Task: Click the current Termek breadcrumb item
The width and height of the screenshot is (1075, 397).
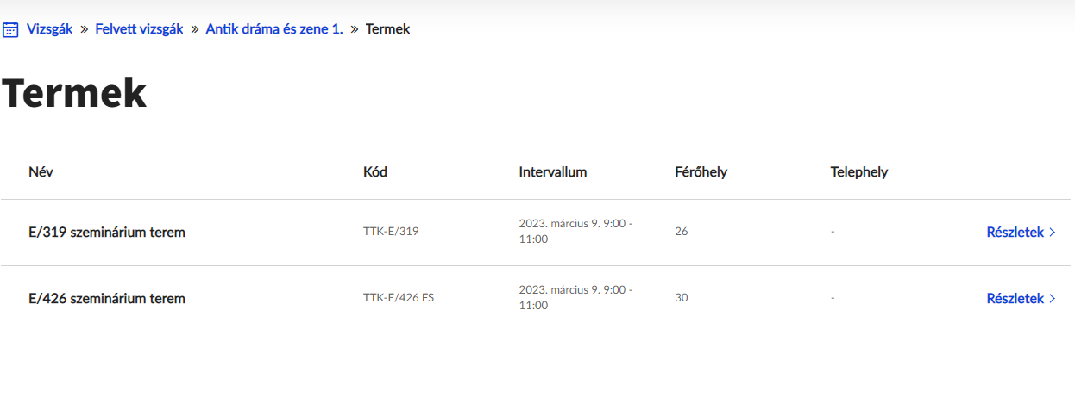Action: point(387,29)
